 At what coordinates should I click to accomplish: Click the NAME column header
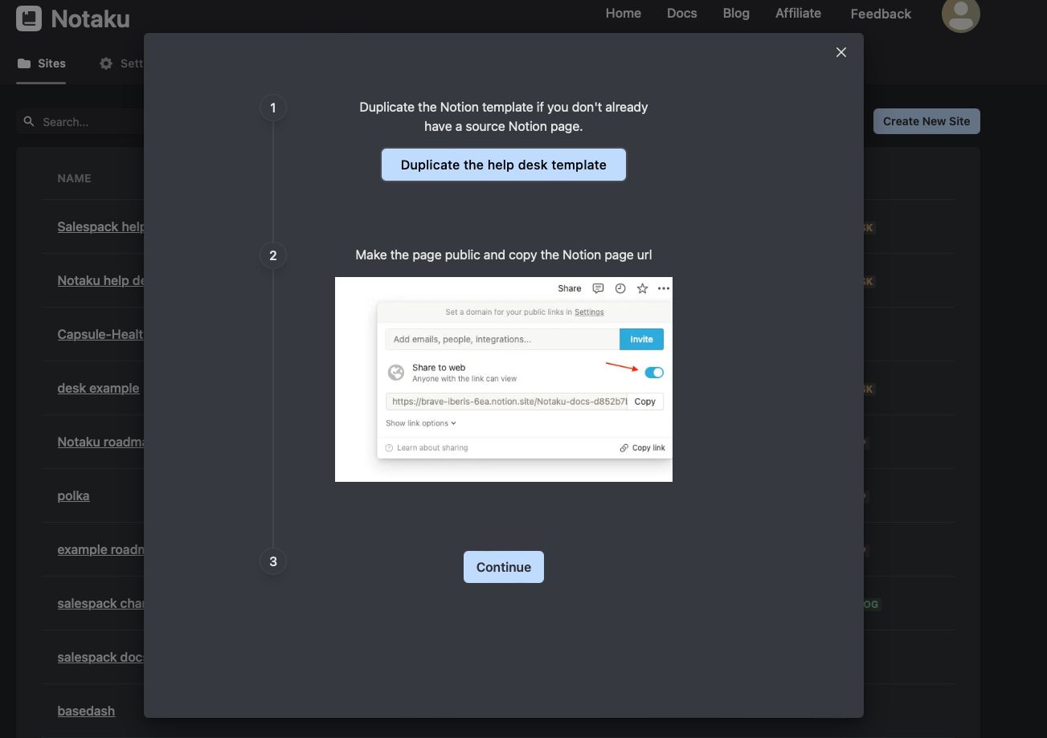click(x=75, y=178)
